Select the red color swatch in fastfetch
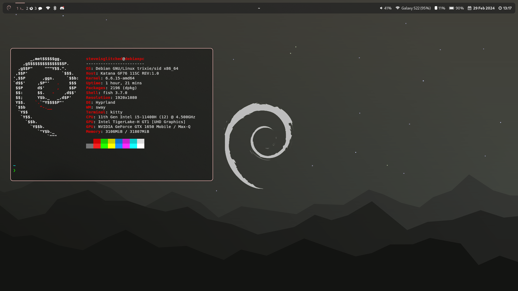Screen dimensions: 518x291 click(97, 143)
